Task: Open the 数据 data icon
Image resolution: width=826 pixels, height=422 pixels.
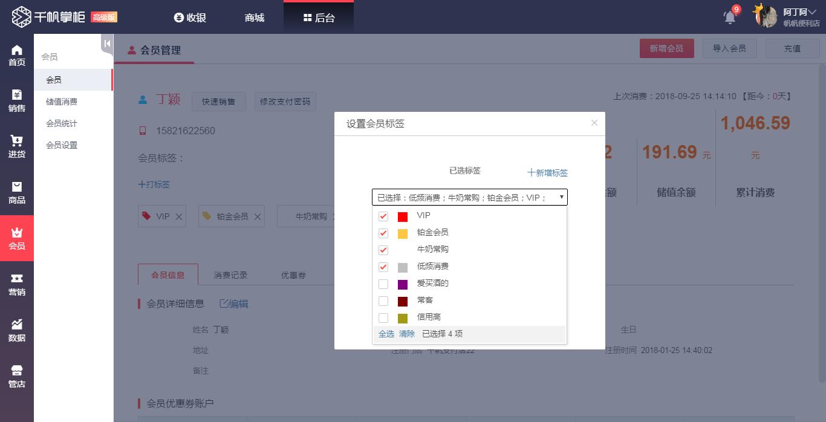Action: pyautogui.click(x=17, y=329)
